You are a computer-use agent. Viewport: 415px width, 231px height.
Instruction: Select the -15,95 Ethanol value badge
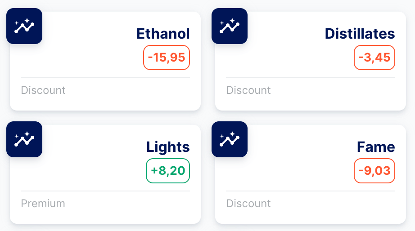tap(167, 58)
